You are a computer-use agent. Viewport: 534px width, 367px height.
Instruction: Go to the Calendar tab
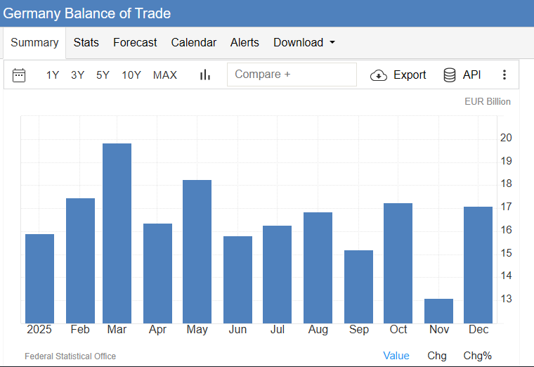pyautogui.click(x=193, y=43)
